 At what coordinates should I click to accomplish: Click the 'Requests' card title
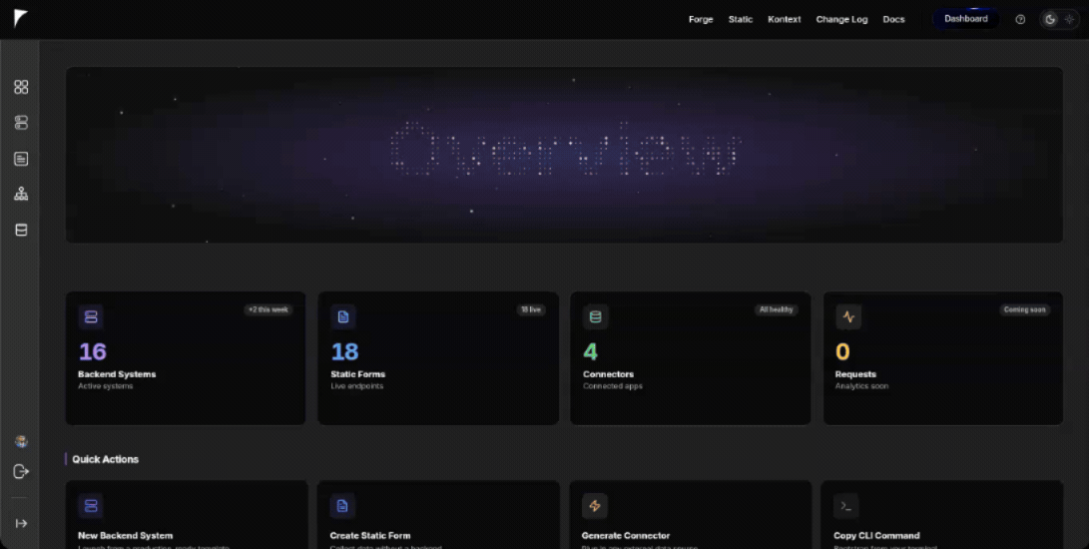coord(855,374)
